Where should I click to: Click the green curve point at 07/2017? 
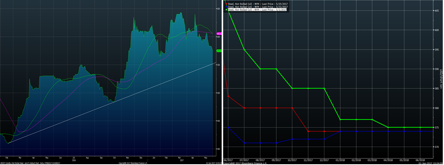pos(244,50)
